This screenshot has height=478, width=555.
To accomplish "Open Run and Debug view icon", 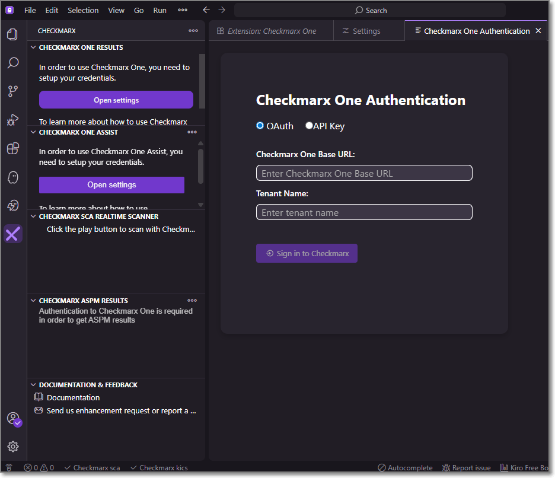I will (x=12, y=120).
